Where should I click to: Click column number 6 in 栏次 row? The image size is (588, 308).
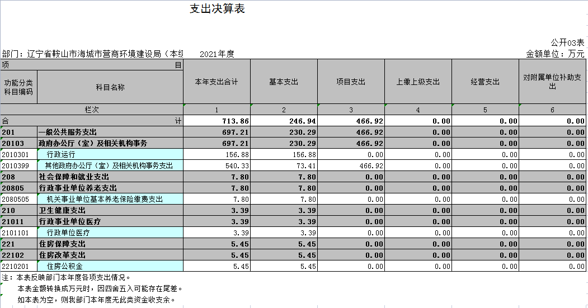point(552,110)
